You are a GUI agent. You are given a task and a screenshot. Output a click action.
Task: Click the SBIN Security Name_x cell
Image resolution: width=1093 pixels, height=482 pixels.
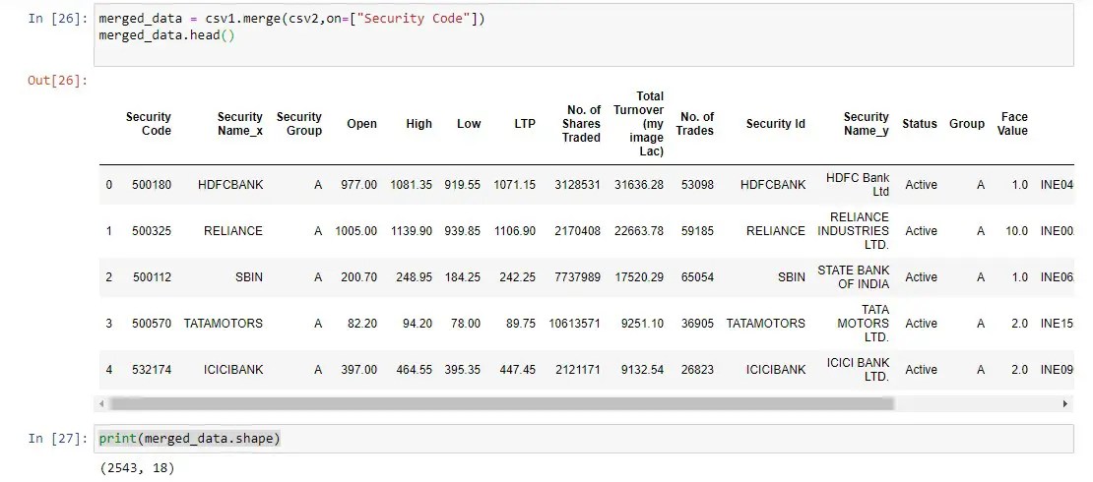pyautogui.click(x=249, y=276)
